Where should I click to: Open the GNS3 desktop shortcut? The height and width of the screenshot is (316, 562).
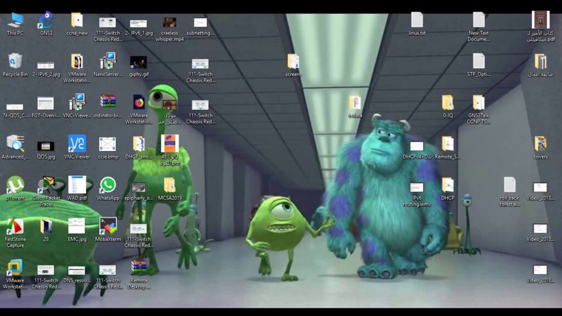46,21
